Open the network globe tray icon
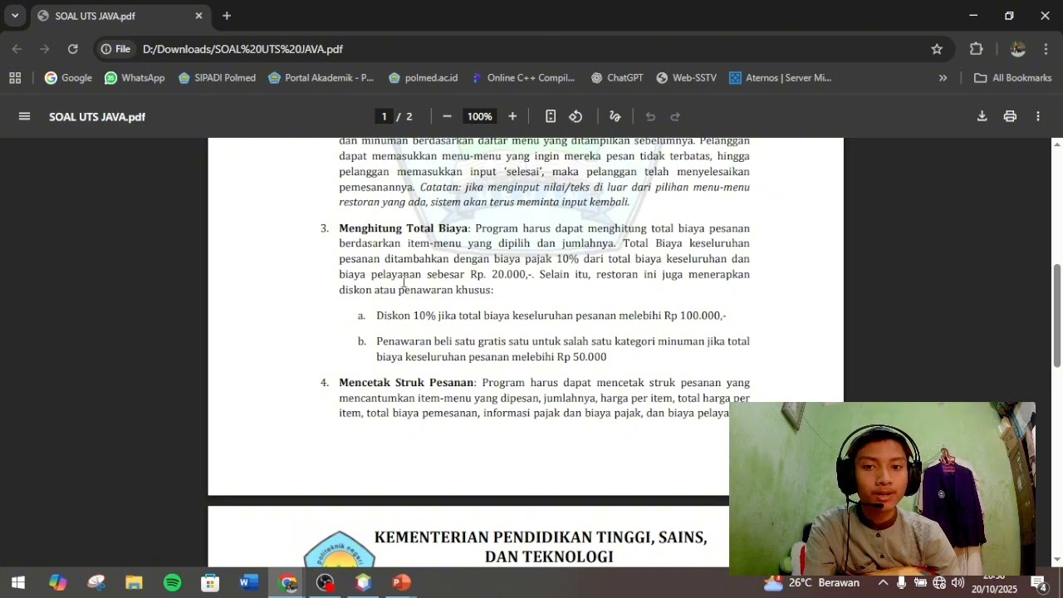This screenshot has width=1063, height=598. click(939, 582)
